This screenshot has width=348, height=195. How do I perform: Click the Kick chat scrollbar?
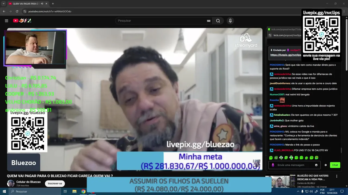click(x=341, y=150)
